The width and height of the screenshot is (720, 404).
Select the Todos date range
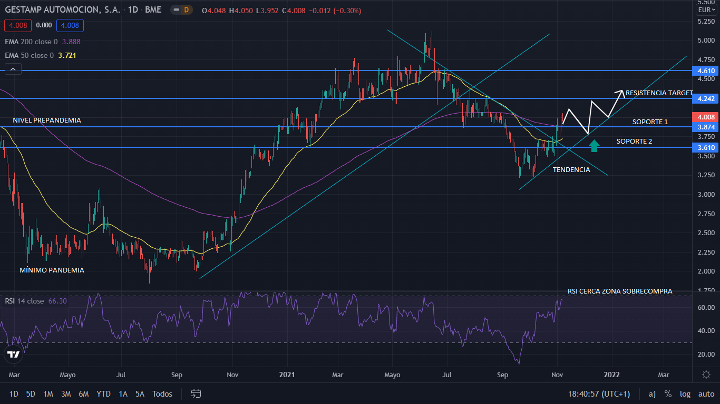[162, 393]
